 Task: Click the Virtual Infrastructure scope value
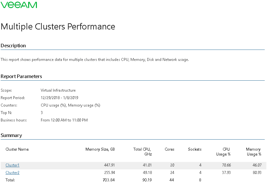pyautogui.click(x=58, y=90)
